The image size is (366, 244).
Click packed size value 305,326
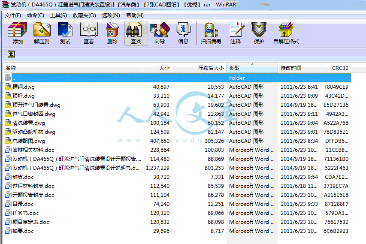[214, 141]
